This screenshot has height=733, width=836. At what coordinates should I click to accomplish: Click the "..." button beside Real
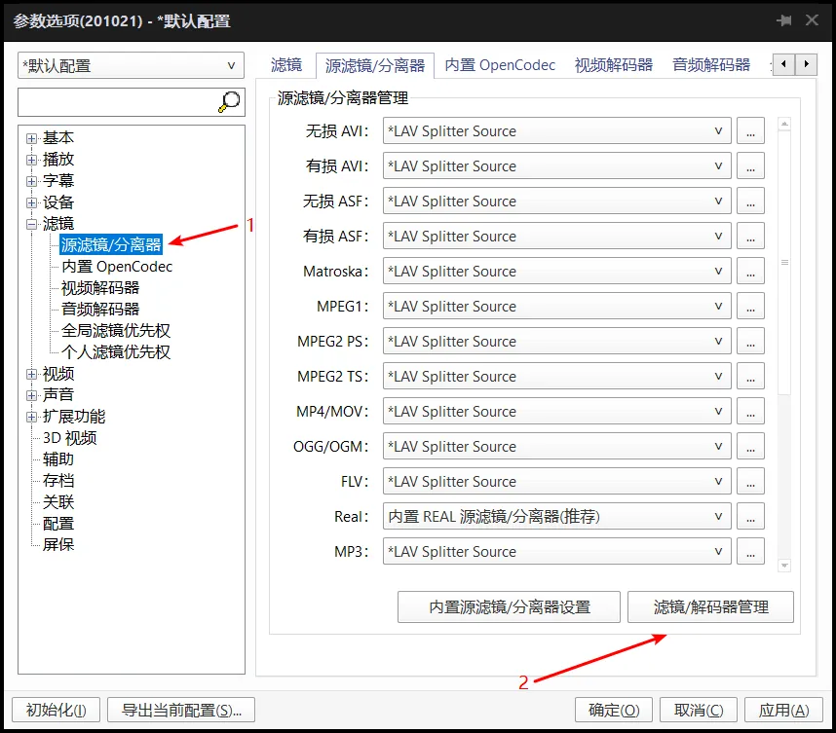click(749, 516)
